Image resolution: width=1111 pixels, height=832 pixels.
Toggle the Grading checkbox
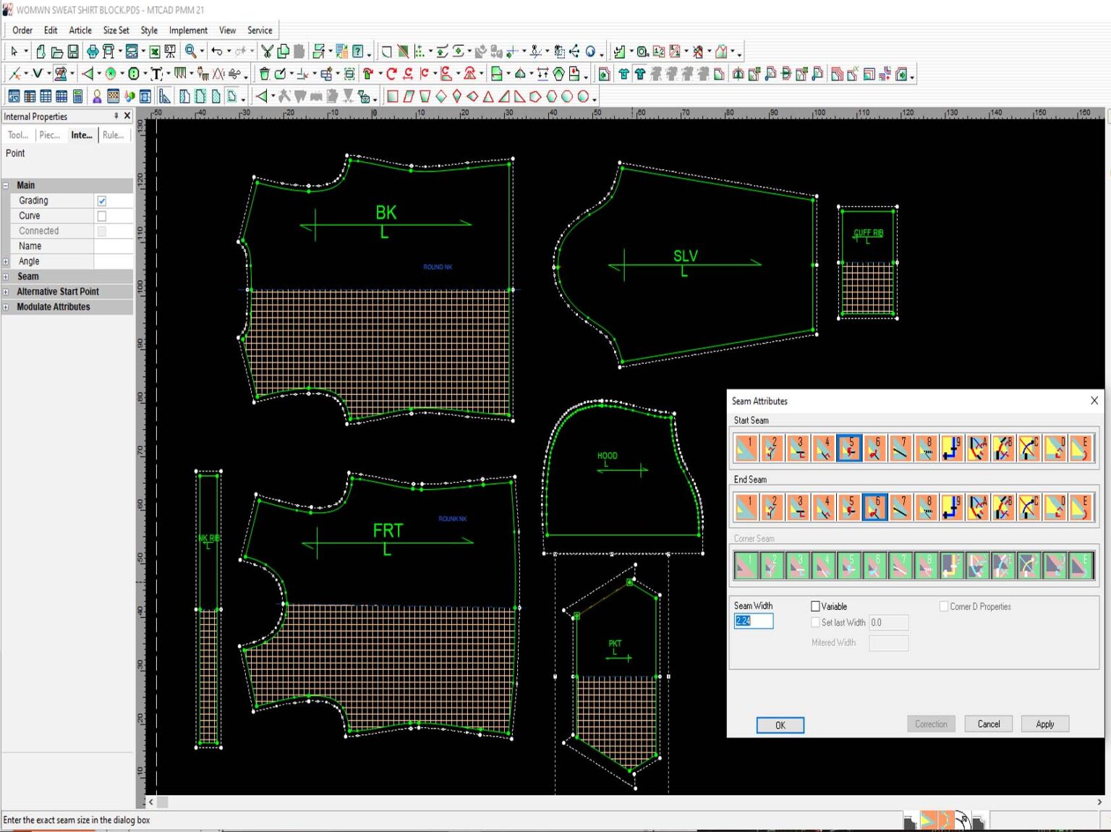pos(101,200)
